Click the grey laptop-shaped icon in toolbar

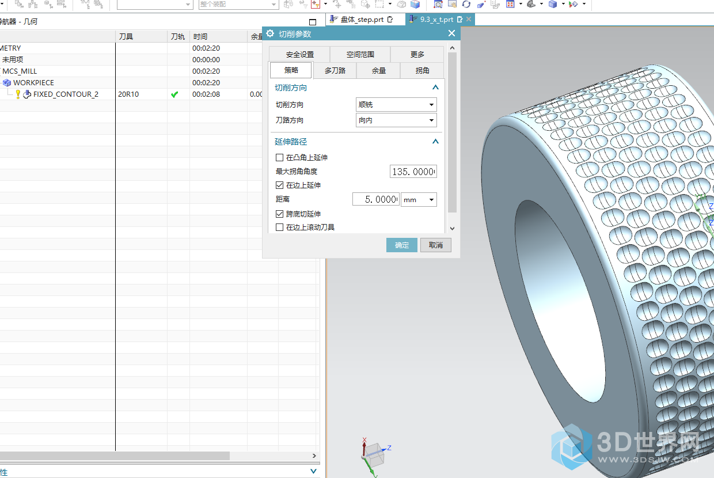(x=531, y=4)
